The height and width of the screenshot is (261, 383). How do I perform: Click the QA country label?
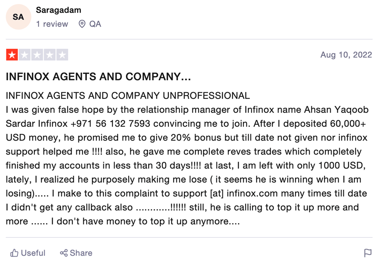(95, 24)
